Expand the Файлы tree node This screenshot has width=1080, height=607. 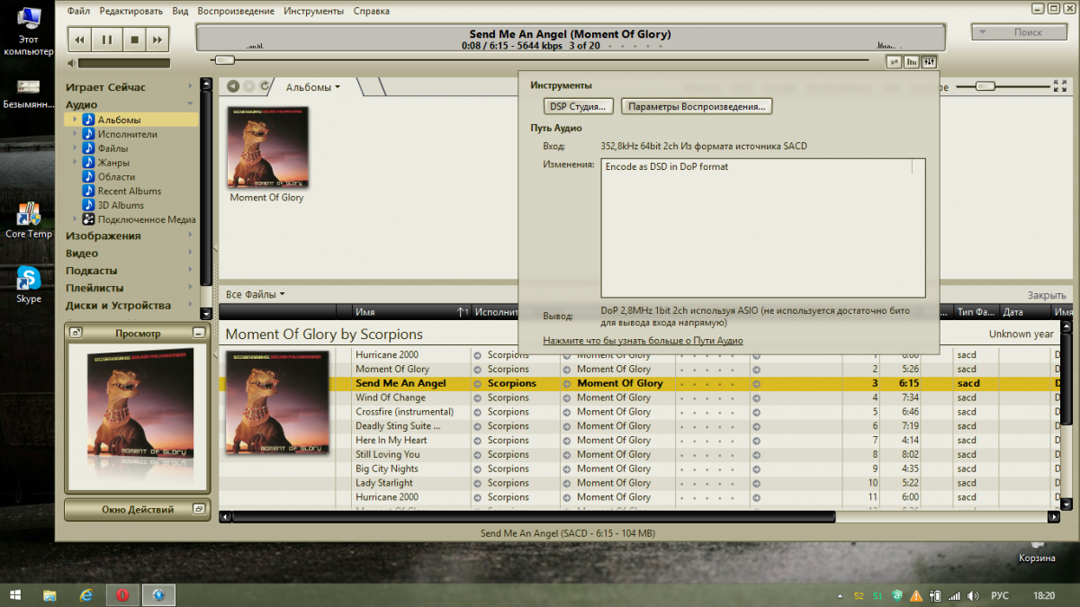pos(75,148)
